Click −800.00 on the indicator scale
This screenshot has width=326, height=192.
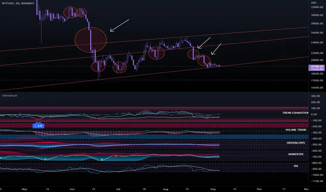coord(316,163)
